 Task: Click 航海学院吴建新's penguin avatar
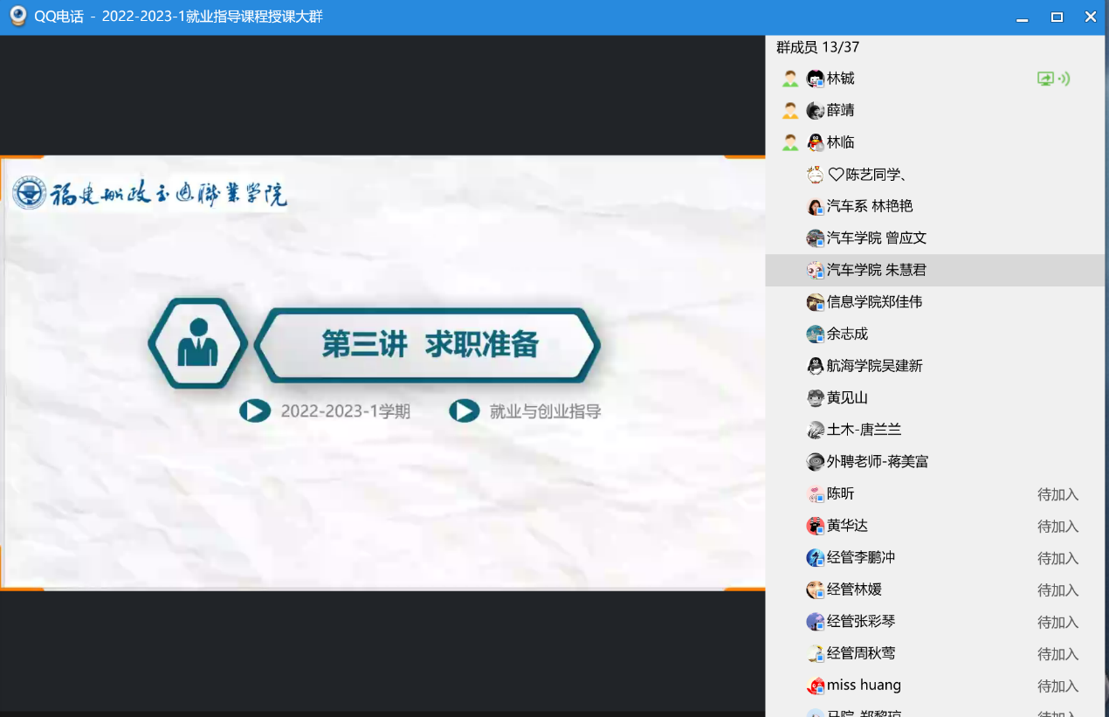coord(816,366)
